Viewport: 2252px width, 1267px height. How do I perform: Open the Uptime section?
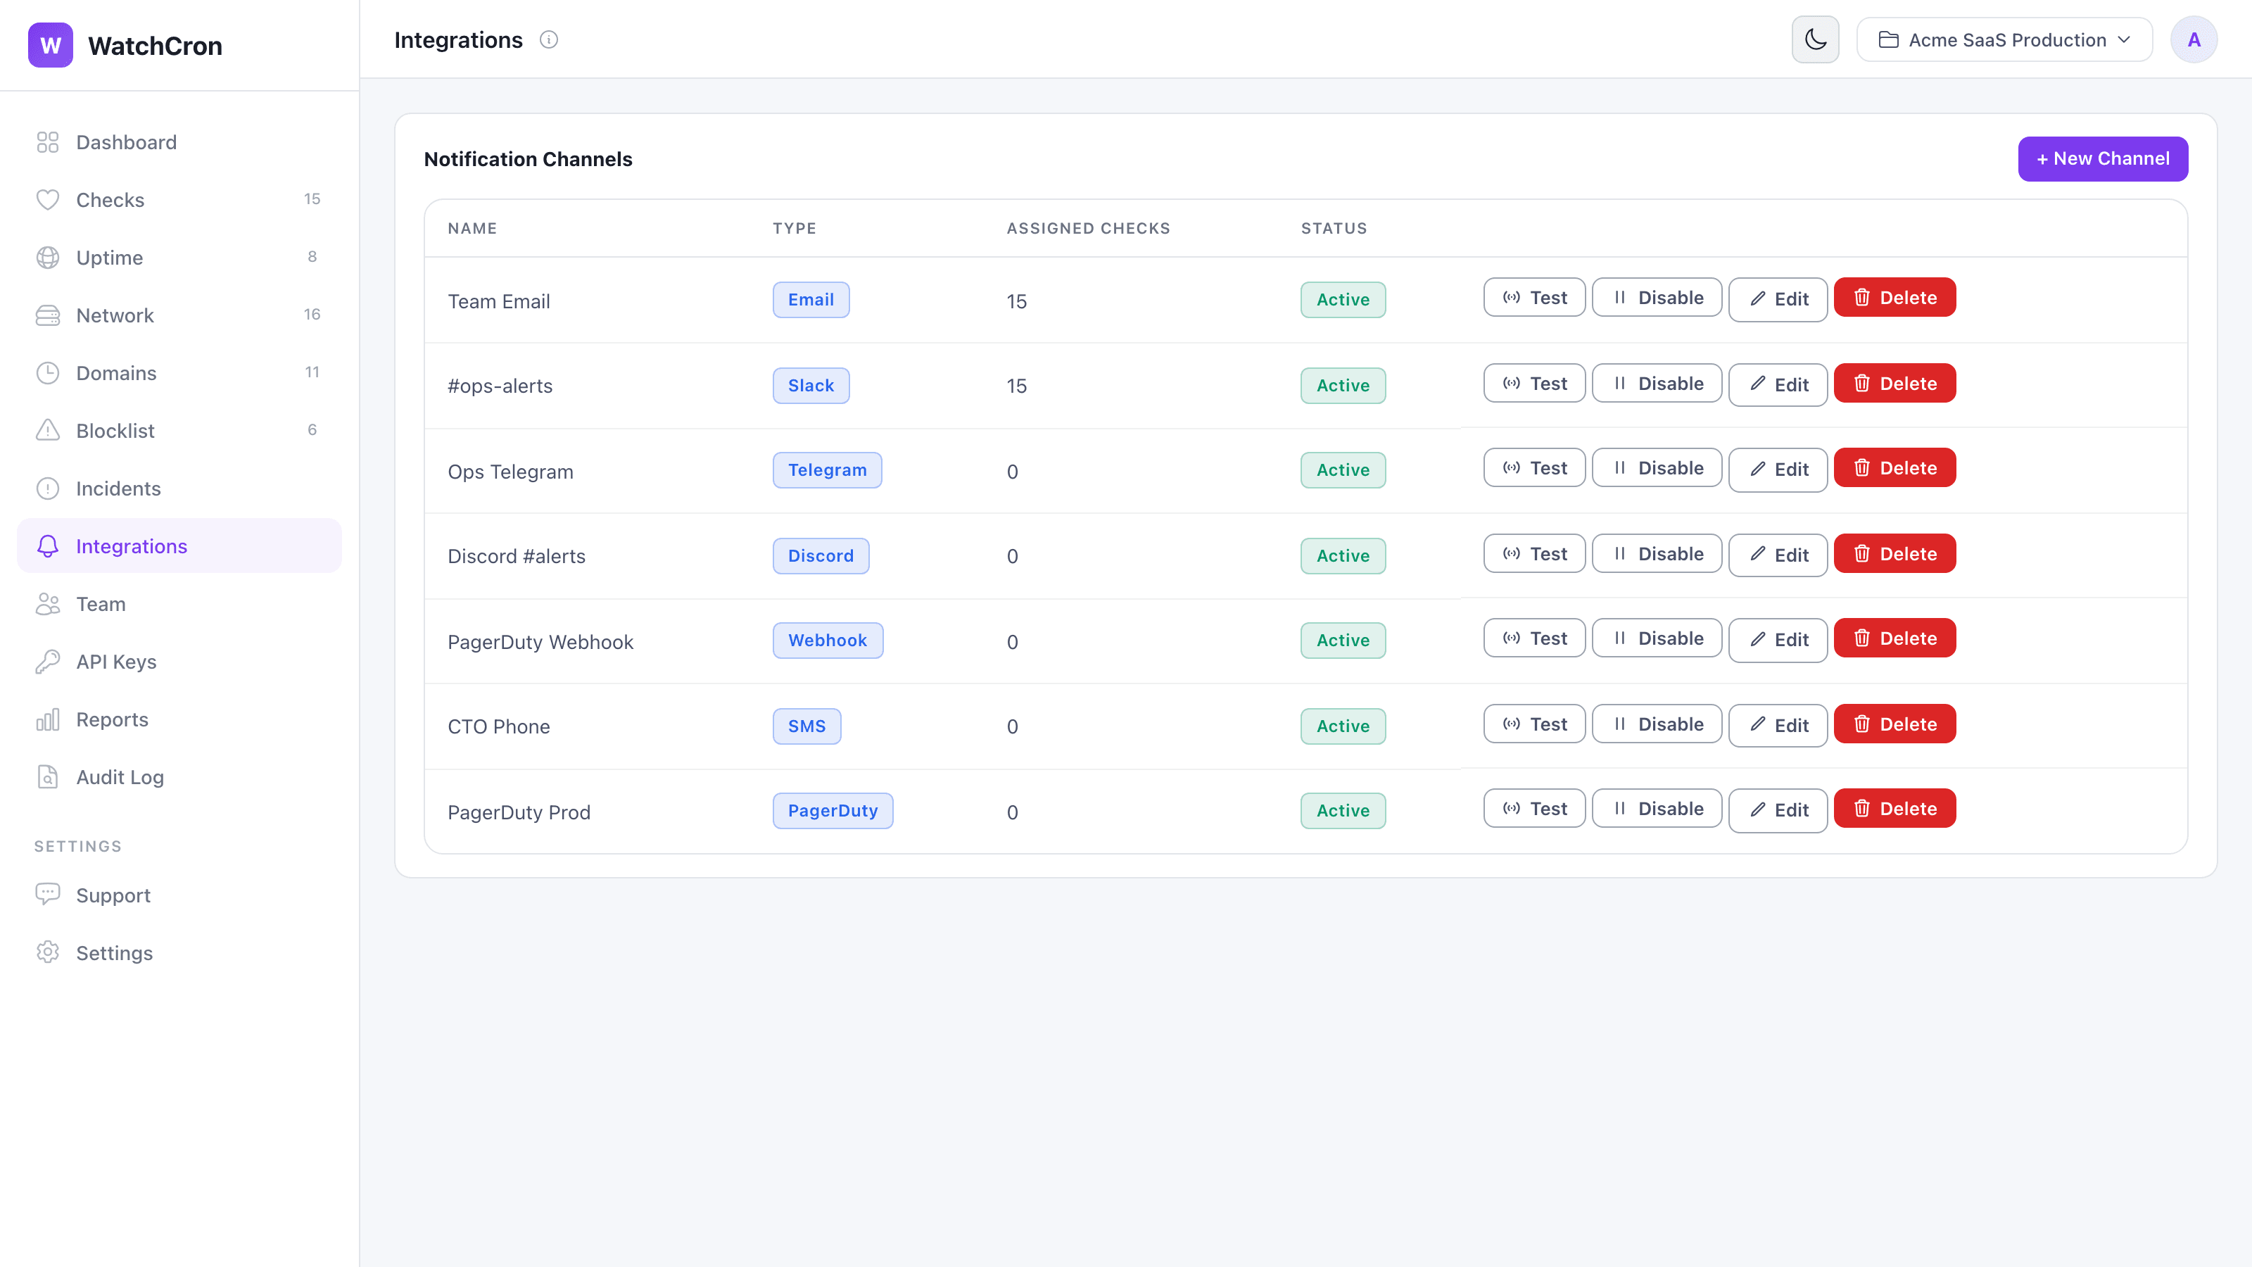point(179,258)
